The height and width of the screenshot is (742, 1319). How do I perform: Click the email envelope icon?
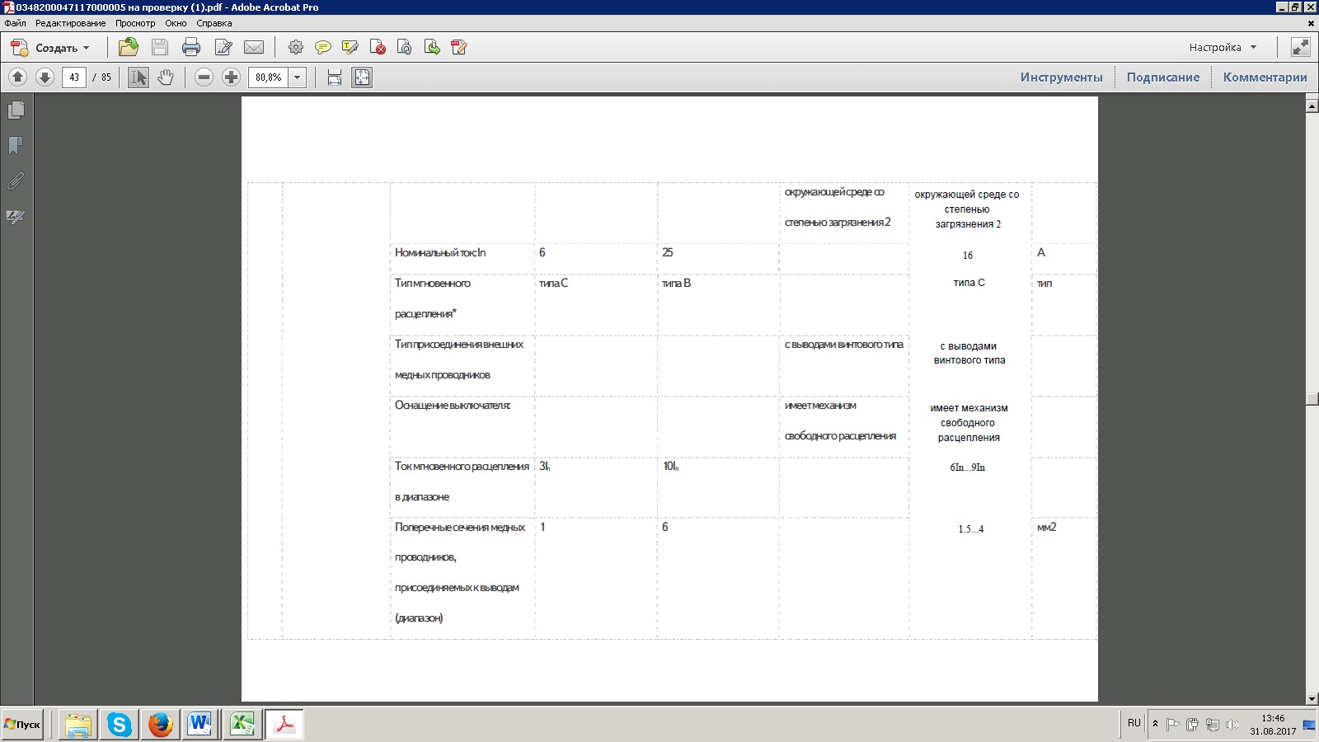(x=254, y=48)
